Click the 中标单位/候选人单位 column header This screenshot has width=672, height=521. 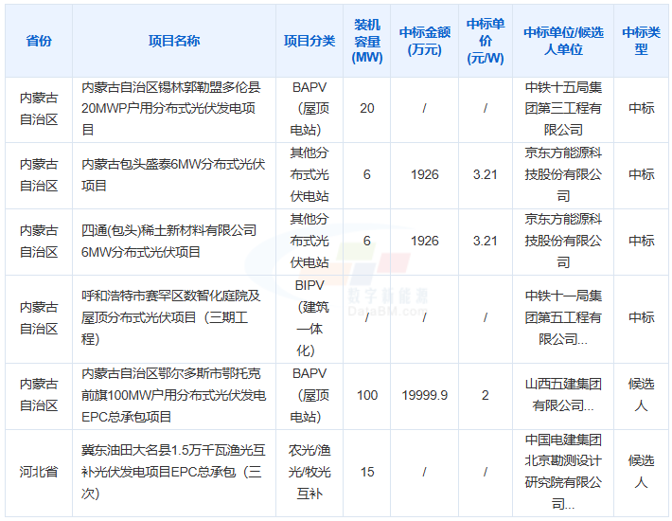(563, 41)
